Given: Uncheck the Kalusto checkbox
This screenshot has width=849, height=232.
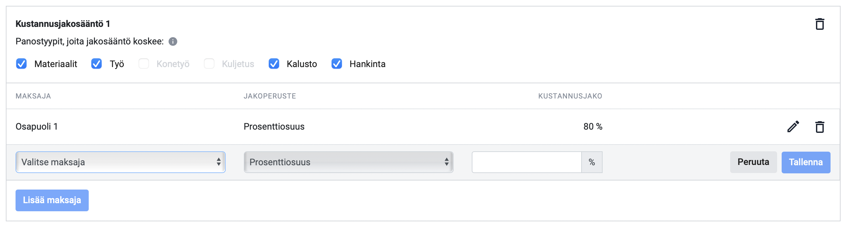Looking at the screenshot, I should (274, 64).
